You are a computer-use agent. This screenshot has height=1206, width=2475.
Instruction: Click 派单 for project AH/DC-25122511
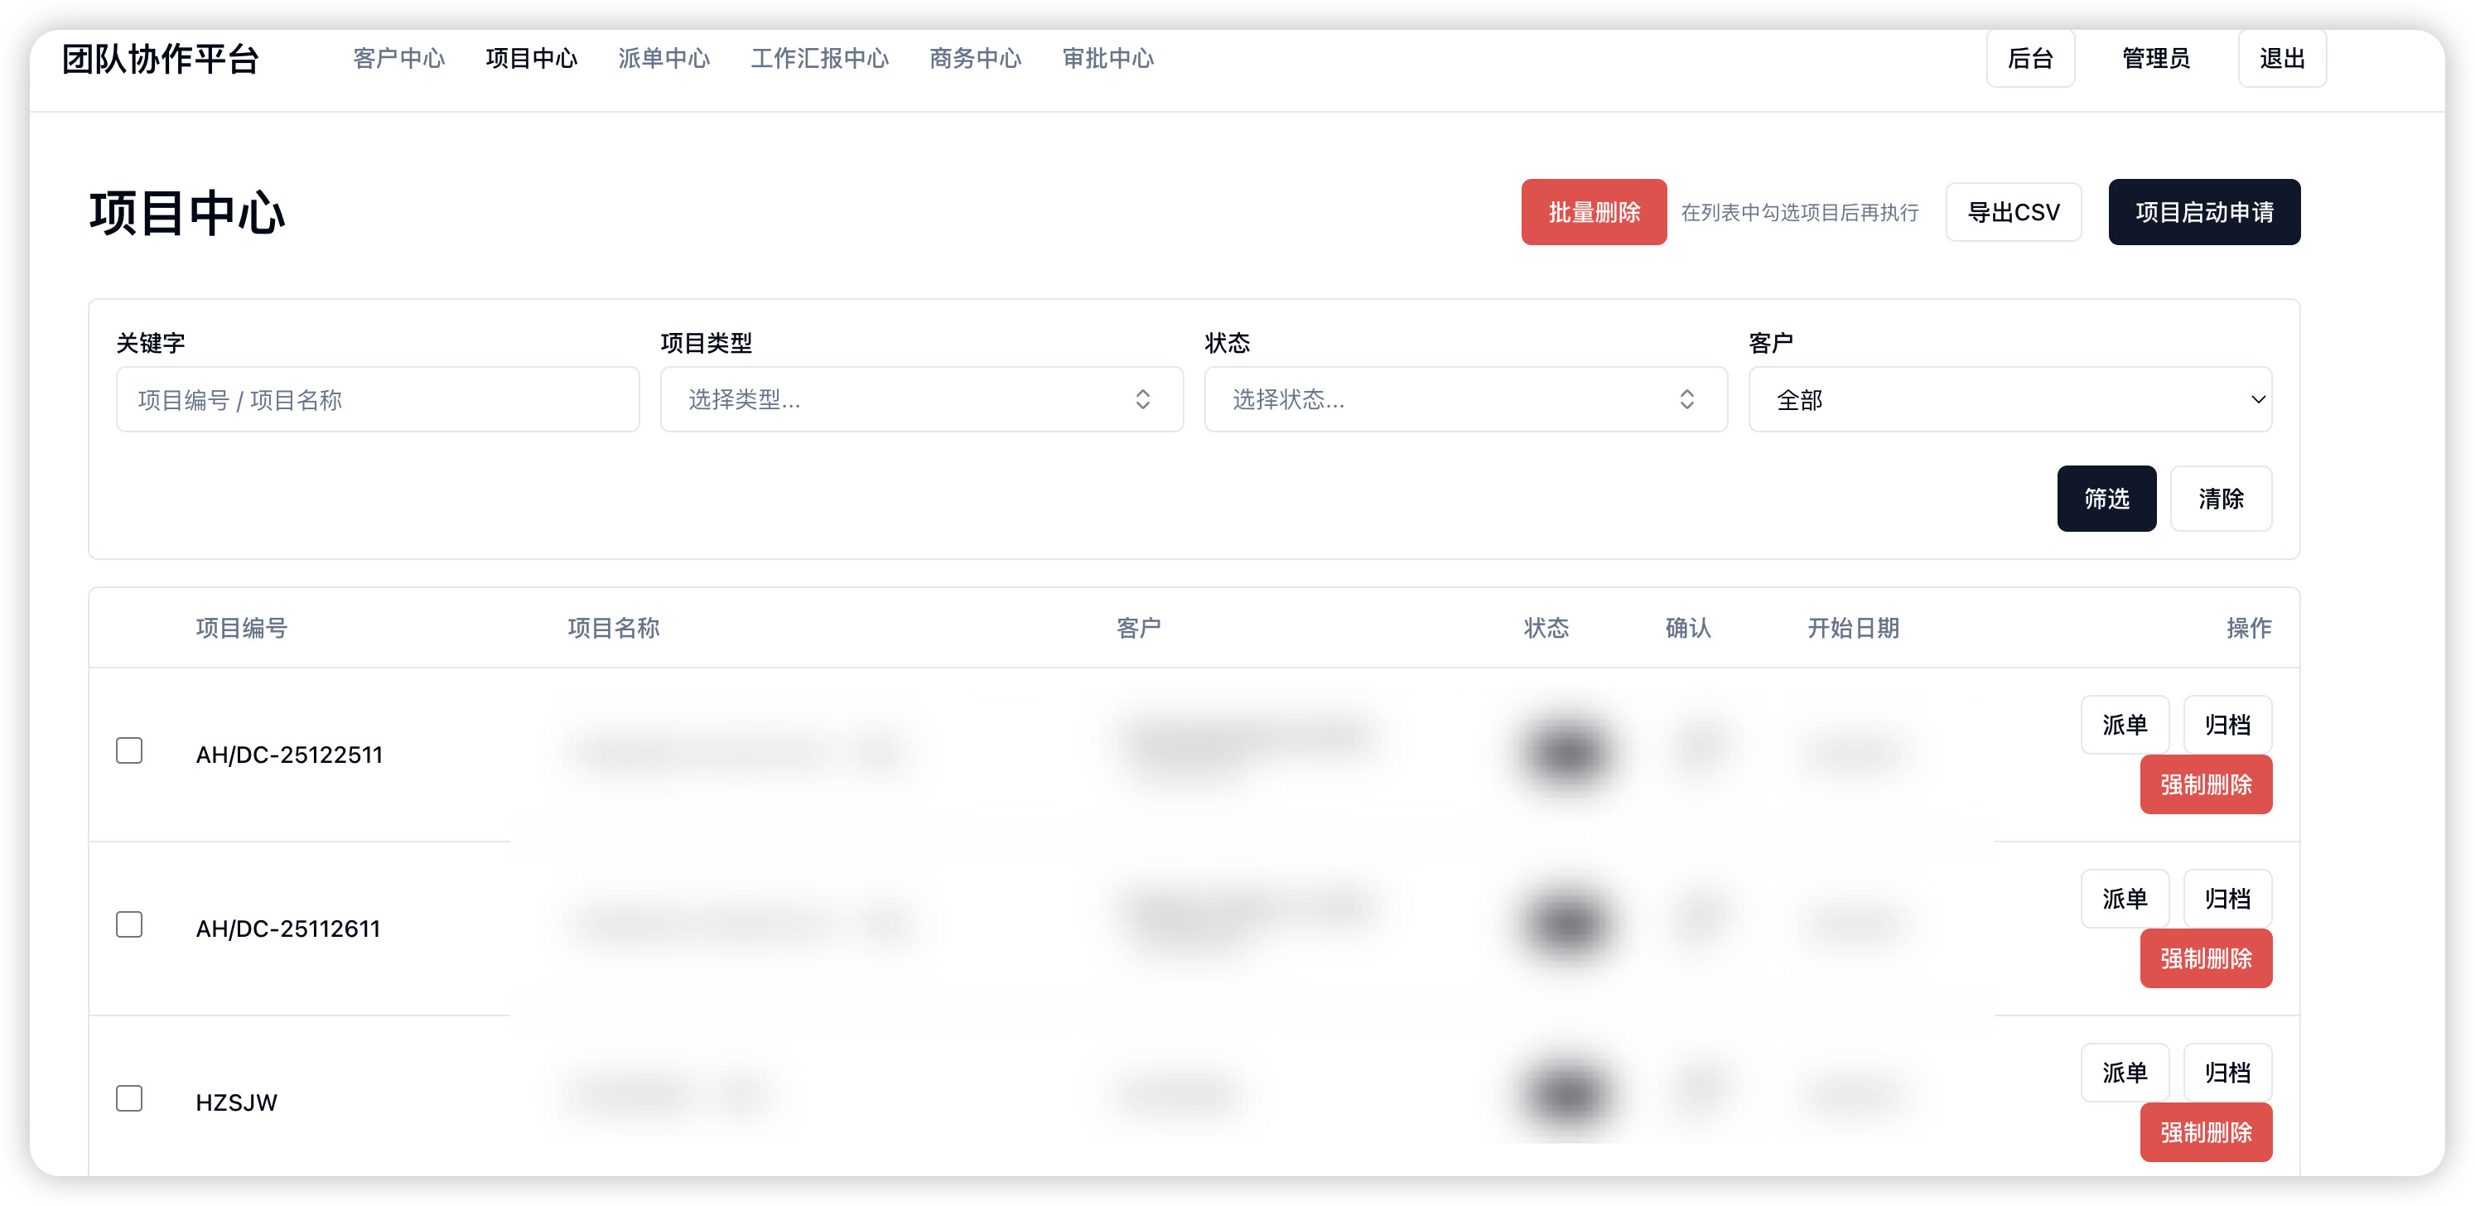(x=2123, y=725)
